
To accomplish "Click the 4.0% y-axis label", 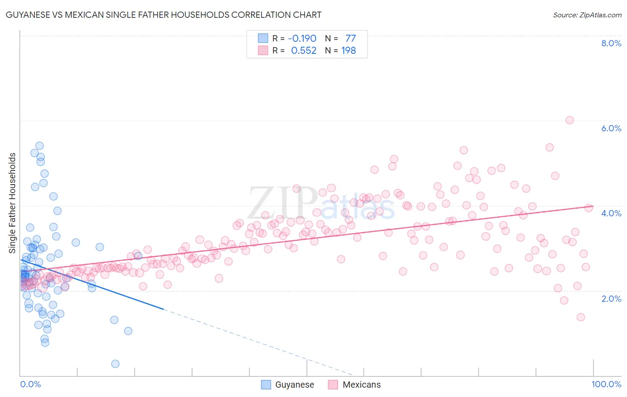I will [x=611, y=213].
